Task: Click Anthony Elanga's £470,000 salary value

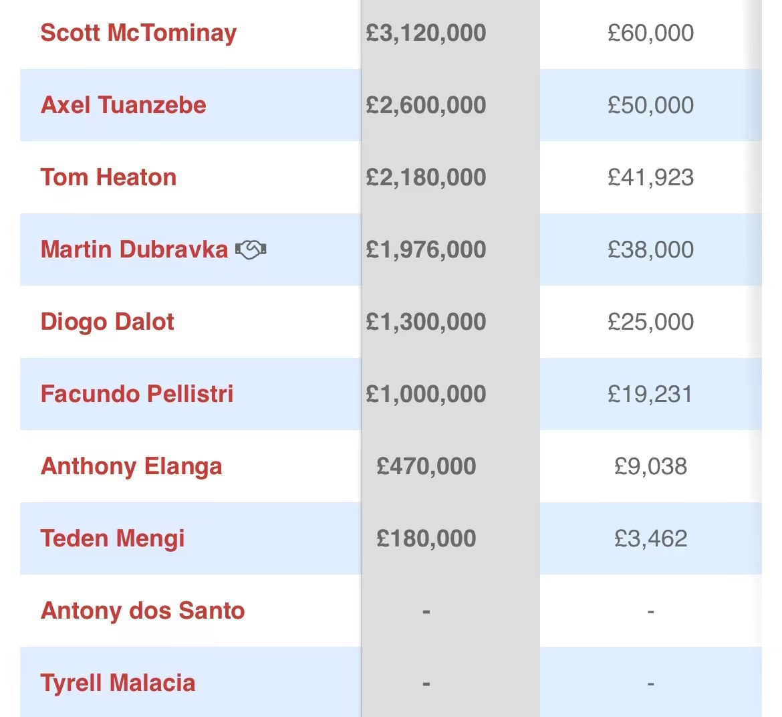Action: [x=426, y=466]
